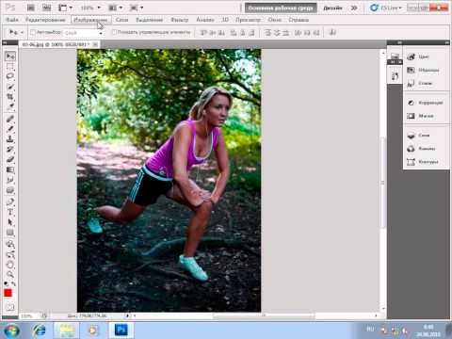Image resolution: width=452 pixels, height=339 pixels.
Task: Open the CS Live dropdown
Action: (386, 8)
